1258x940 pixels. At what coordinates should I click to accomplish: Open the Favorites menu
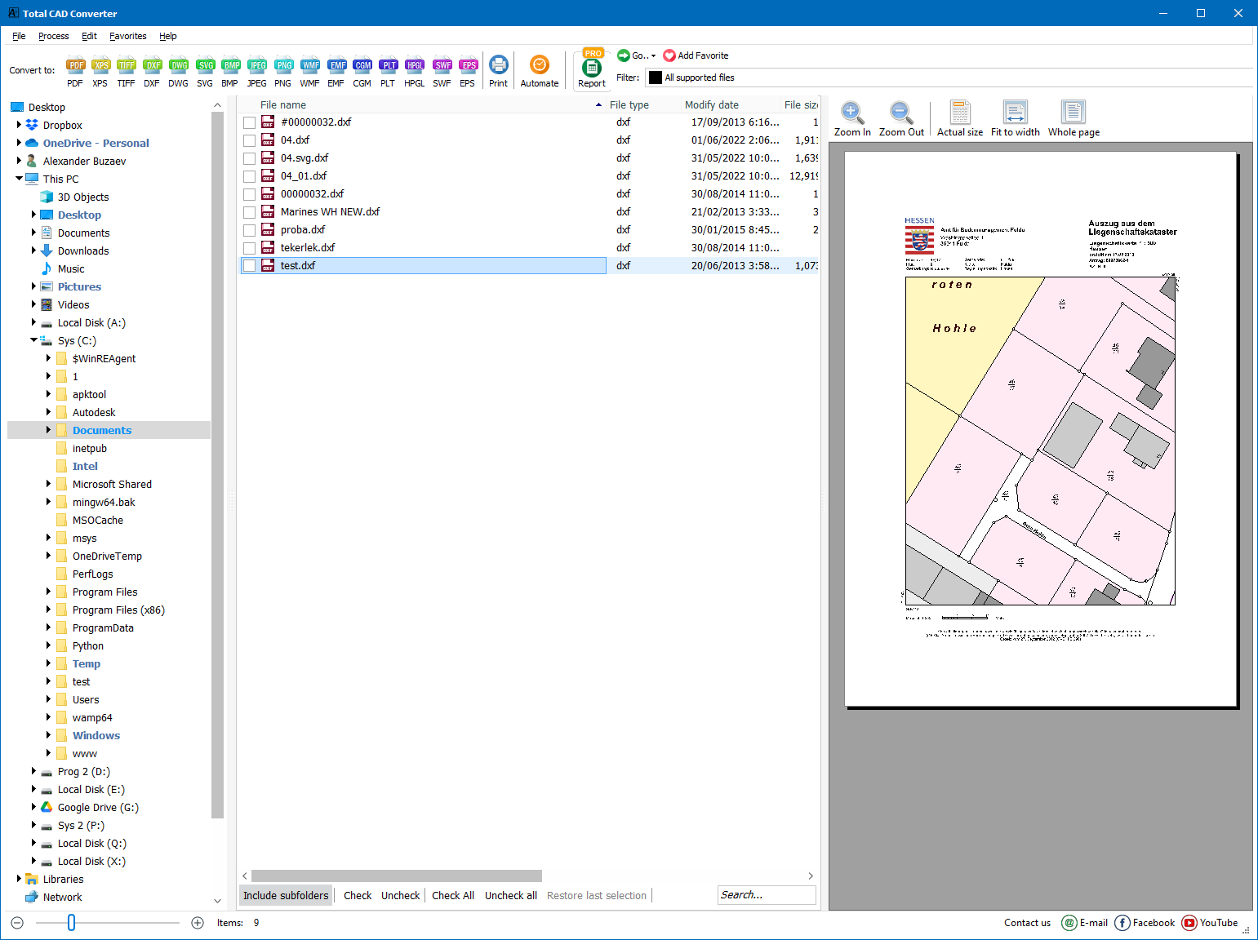[x=128, y=36]
